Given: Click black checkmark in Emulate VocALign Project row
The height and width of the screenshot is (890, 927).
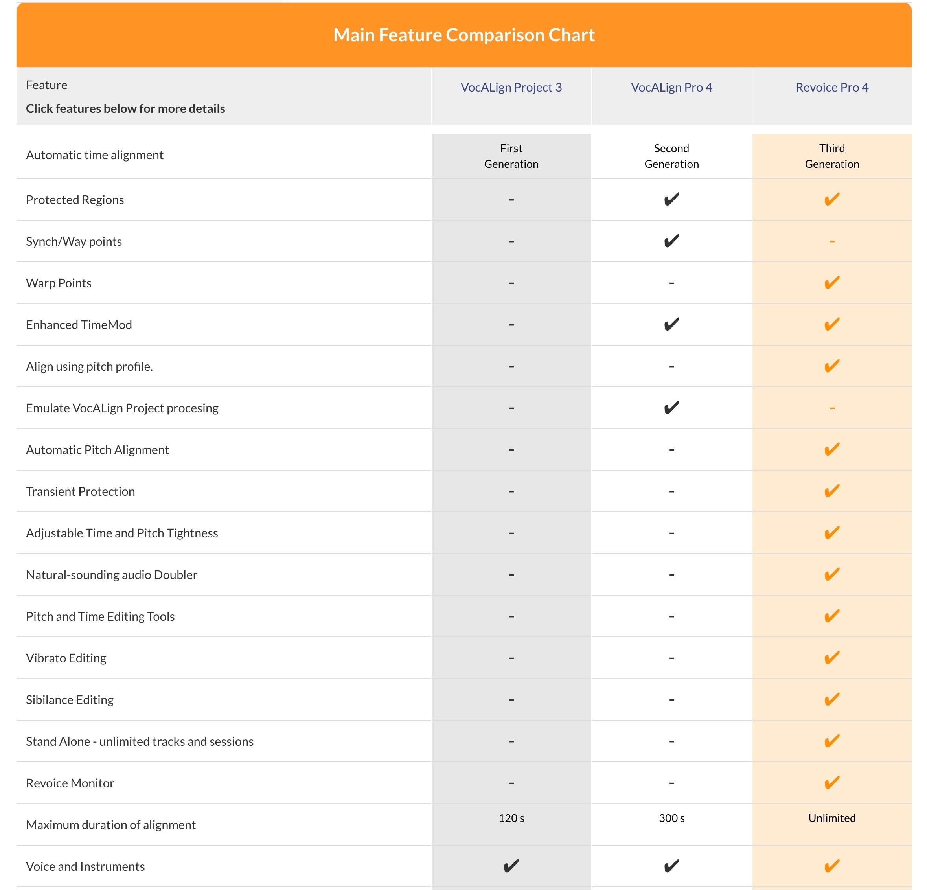Looking at the screenshot, I should point(671,408).
